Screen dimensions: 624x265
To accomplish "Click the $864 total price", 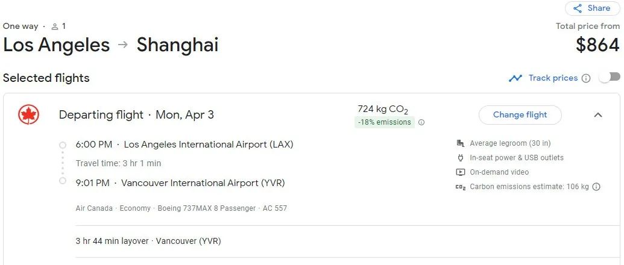I will point(597,45).
